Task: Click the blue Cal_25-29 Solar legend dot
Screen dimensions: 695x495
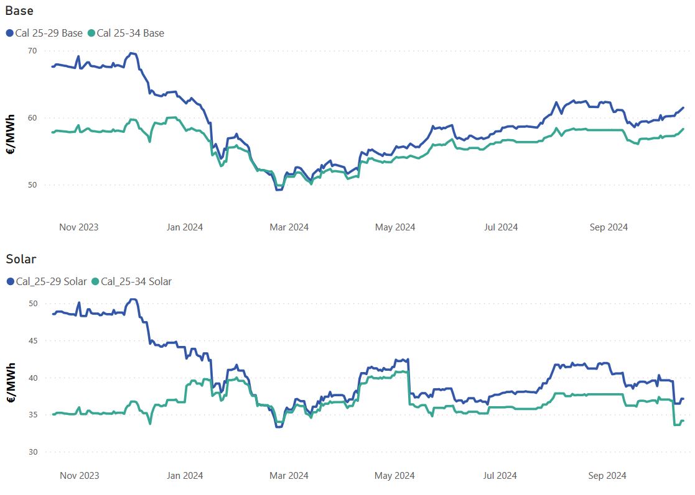Action: (x=10, y=281)
